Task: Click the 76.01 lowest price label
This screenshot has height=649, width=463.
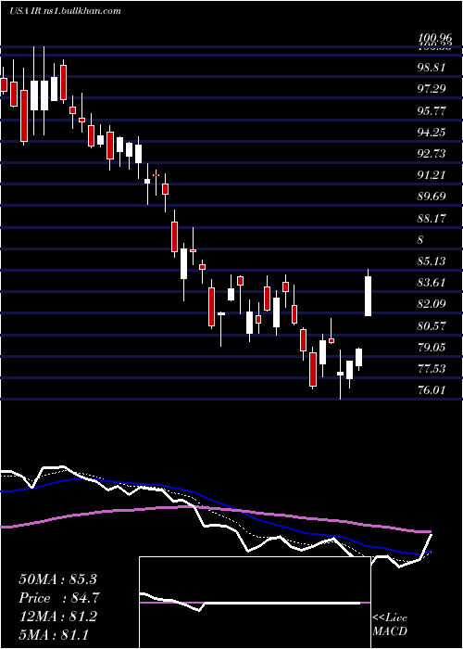Action: point(432,390)
